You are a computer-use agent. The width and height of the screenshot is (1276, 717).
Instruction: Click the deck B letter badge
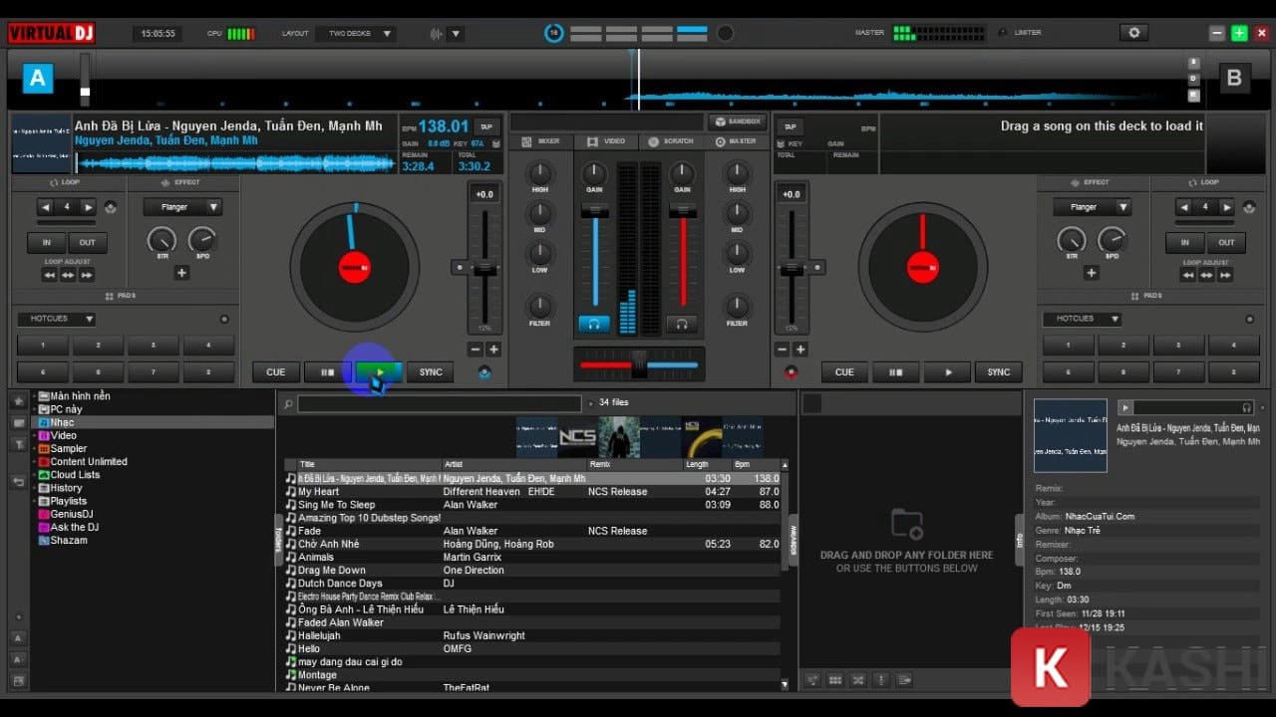[1234, 78]
